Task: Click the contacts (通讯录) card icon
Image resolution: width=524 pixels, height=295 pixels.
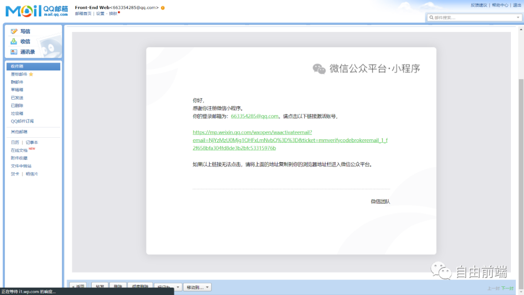Action: point(14,52)
